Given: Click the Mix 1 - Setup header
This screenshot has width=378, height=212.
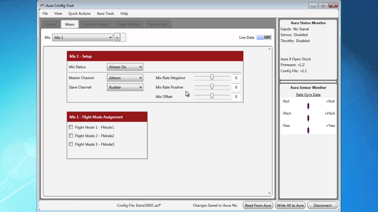Looking at the screenshot, I should point(155,56).
